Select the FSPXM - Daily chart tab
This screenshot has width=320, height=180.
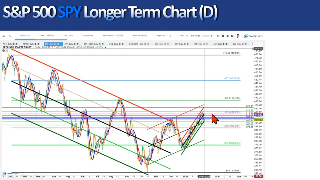click(28, 44)
